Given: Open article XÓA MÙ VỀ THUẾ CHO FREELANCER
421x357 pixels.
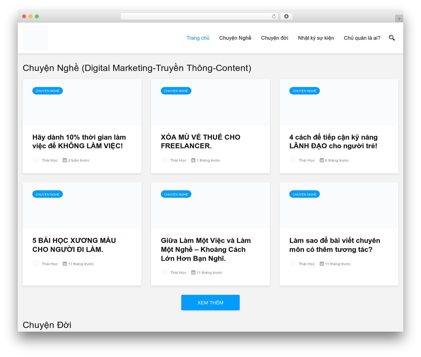Looking at the screenshot, I should coord(201,142).
